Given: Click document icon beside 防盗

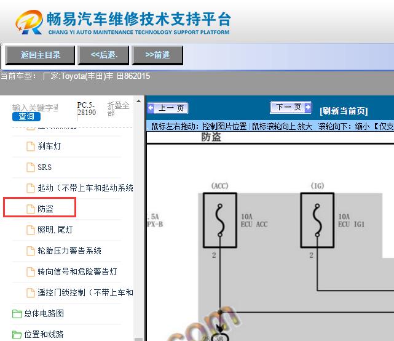Looking at the screenshot, I should coord(31,209).
